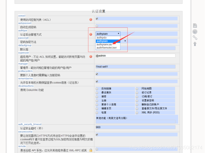Viewport: 205px width, 153px height.
Task: Open the autopasswd setting link
Action: [x=25, y=23]
